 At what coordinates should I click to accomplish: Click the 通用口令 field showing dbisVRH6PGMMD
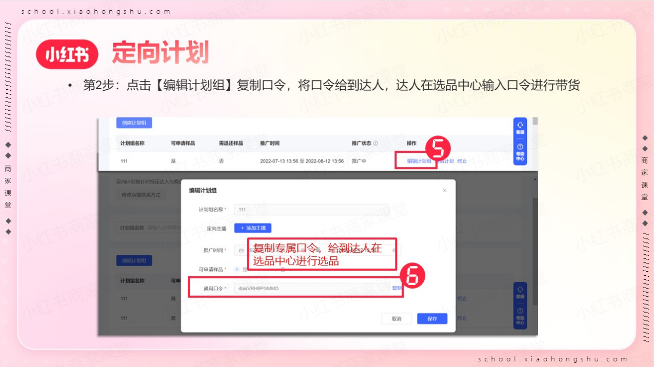311,289
